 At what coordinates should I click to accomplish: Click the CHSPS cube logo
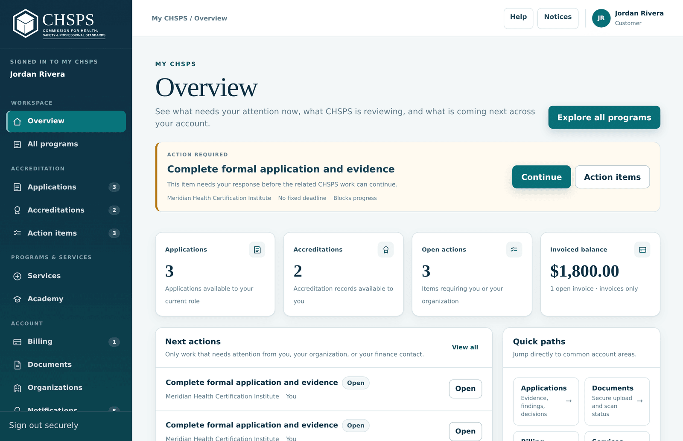click(x=26, y=23)
